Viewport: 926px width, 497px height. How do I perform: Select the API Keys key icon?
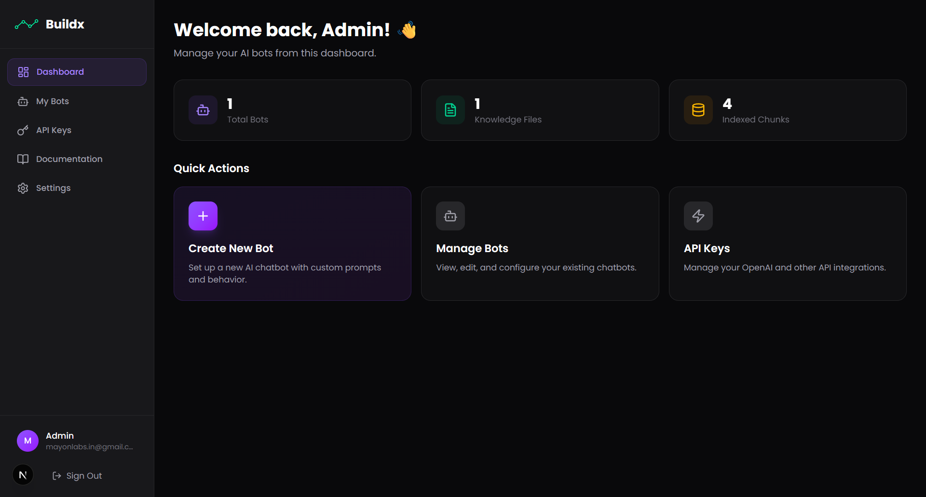[23, 130]
